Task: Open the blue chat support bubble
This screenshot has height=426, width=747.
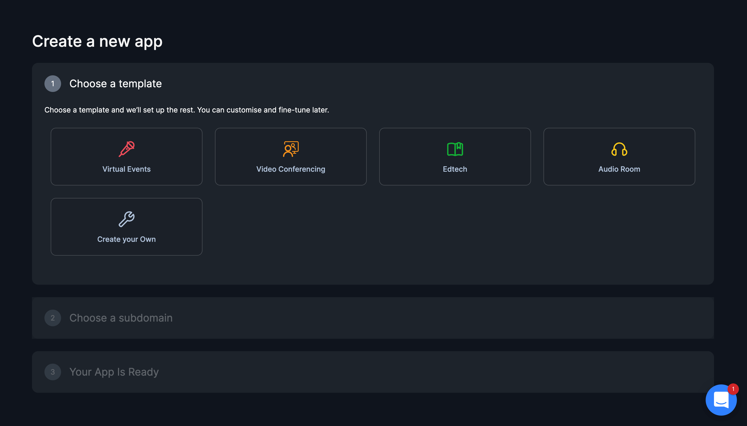Action: 721,400
